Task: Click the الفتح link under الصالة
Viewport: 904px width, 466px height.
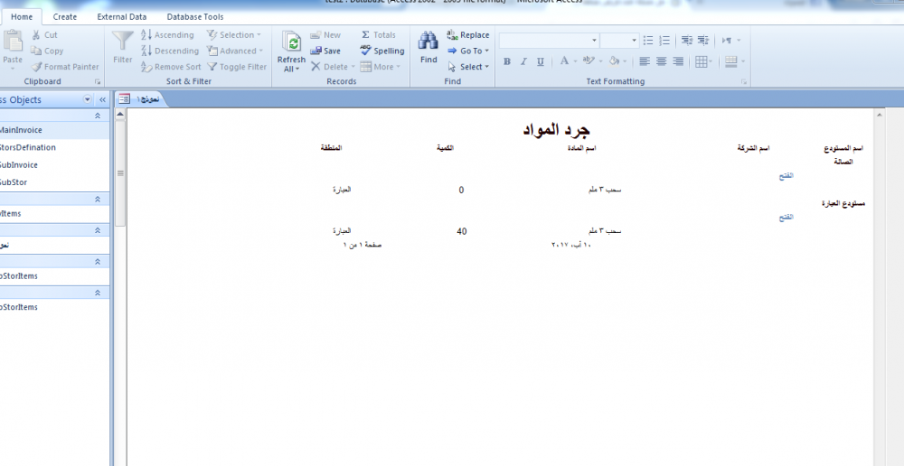Action: pos(786,176)
